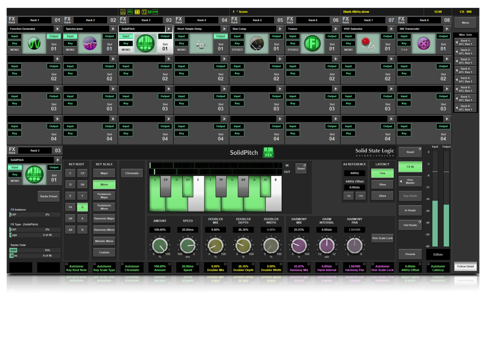This screenshot has width=486, height=353.
Task: Click the green DDM icon in top toolbar
Action: click(155, 12)
